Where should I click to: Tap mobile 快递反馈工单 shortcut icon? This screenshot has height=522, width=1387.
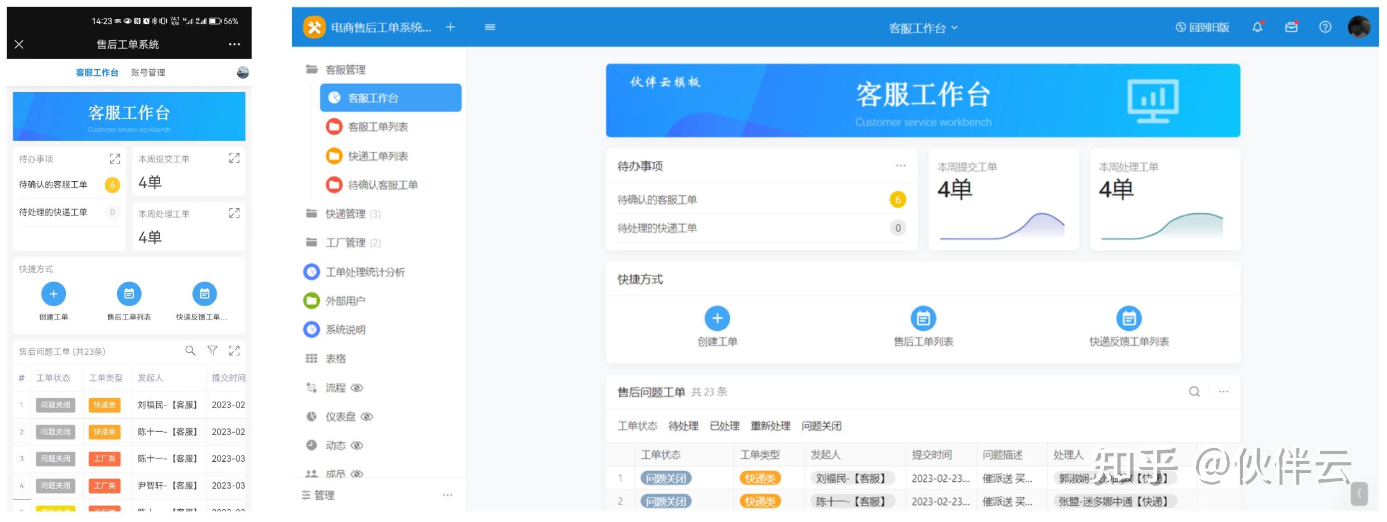point(204,294)
